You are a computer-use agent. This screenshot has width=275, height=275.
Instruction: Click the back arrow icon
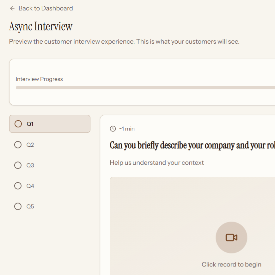coord(12,9)
